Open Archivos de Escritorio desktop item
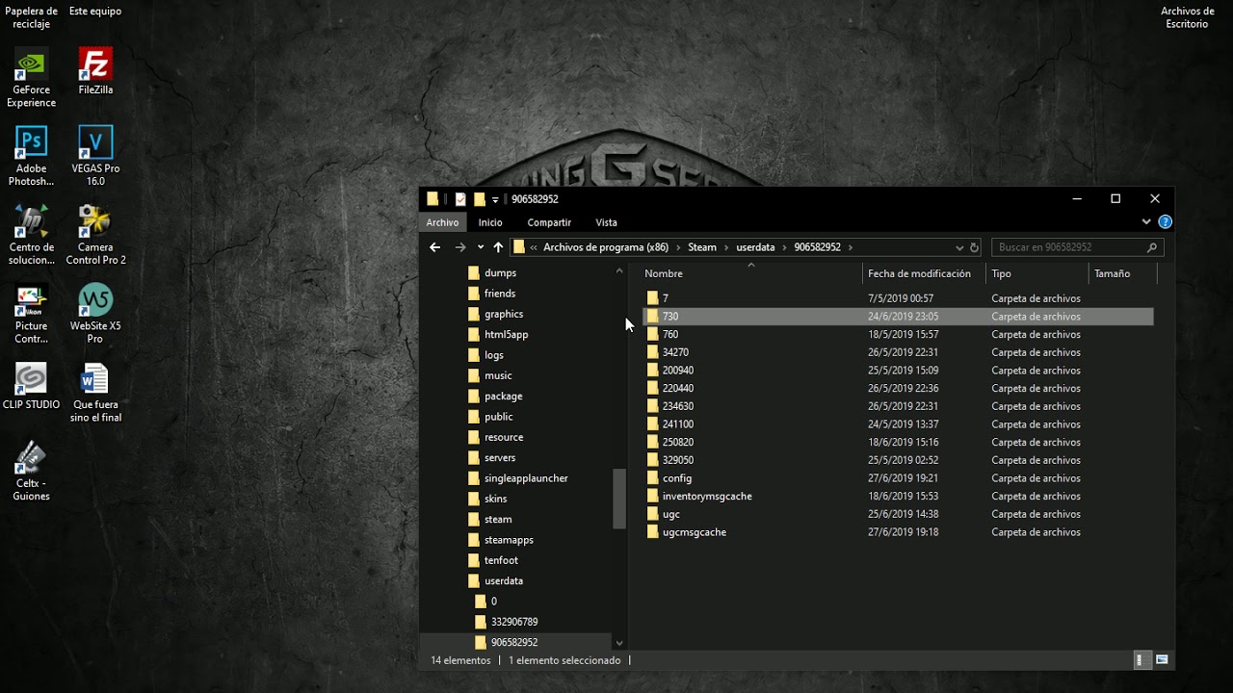The height and width of the screenshot is (693, 1233). pyautogui.click(x=1187, y=17)
